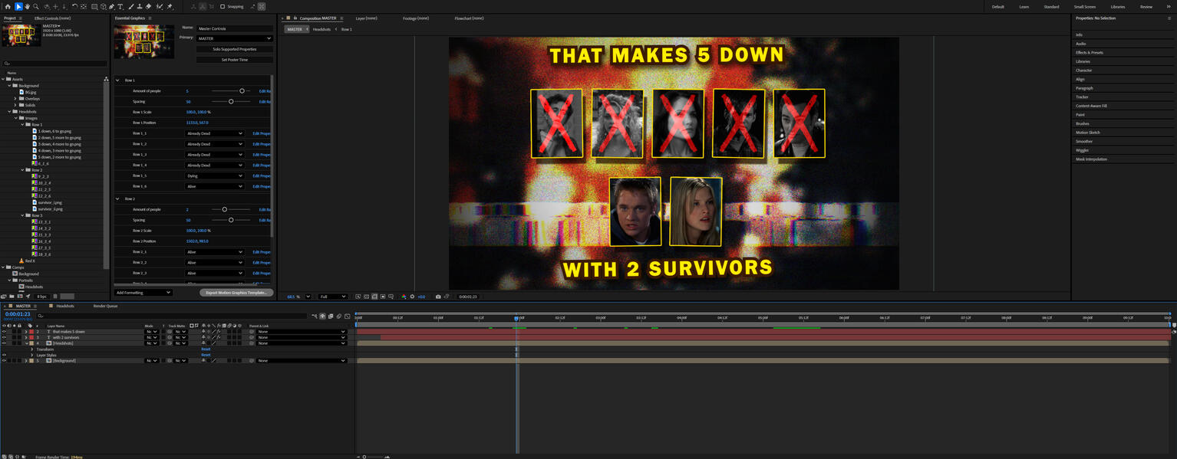The width and height of the screenshot is (1177, 459).
Task: Select the Horizontal Type tool
Action: pos(120,6)
